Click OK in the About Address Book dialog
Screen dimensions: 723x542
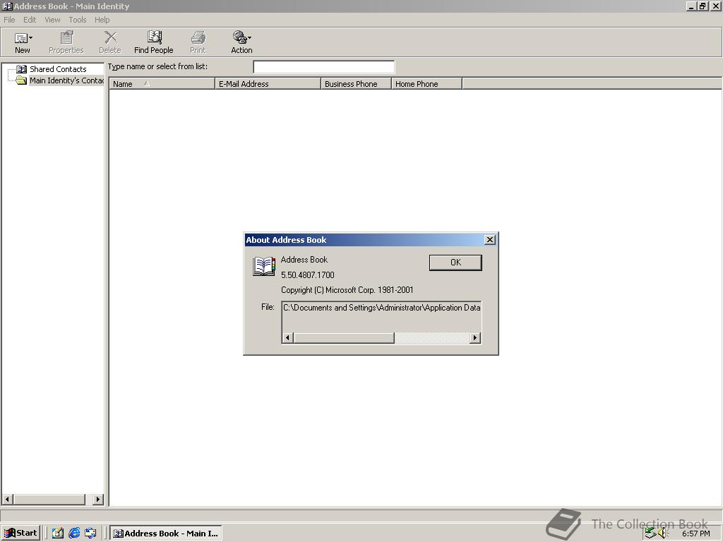[455, 263]
